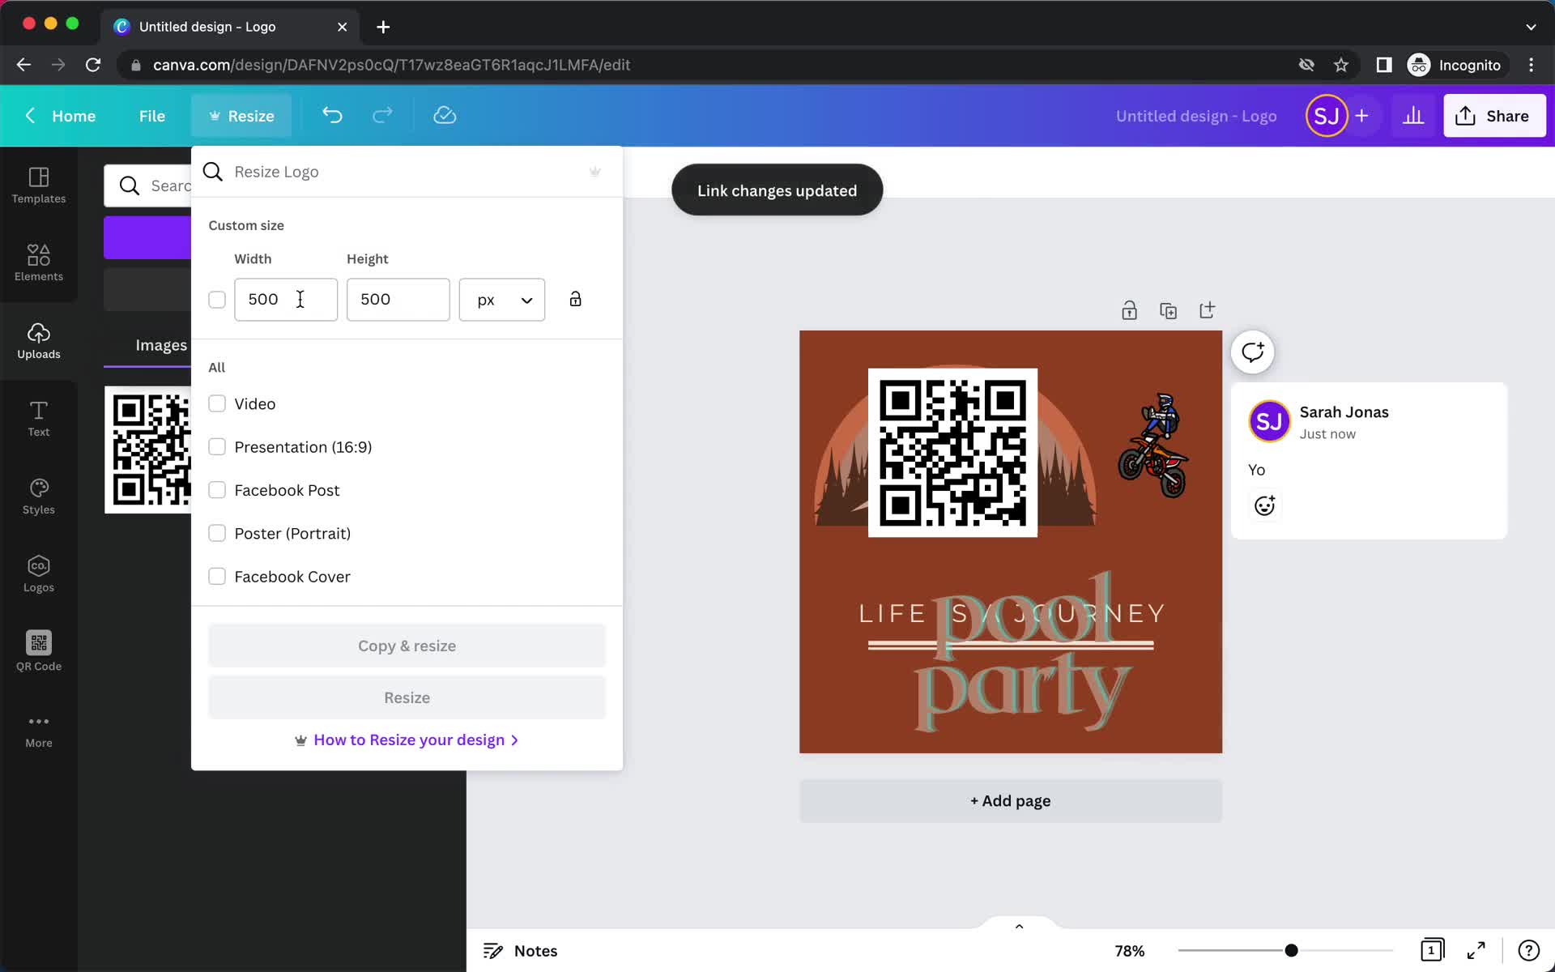Click the QR code thumbnail in uploads
This screenshot has width=1555, height=972.
coord(147,447)
